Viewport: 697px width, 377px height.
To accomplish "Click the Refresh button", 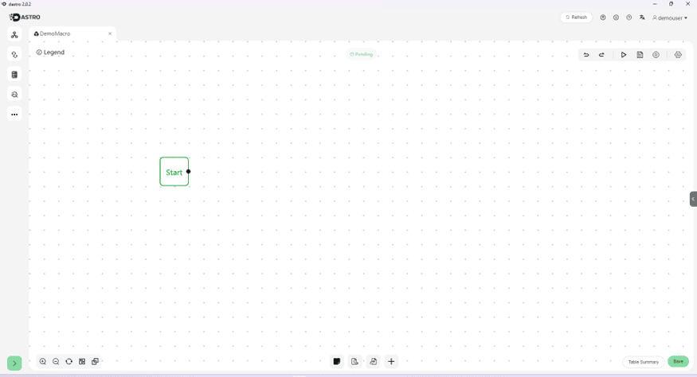I will coord(576,17).
